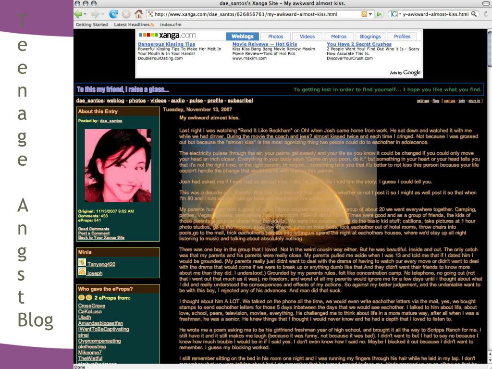Viewport: 492px width, 369px height.
Task: Open Mikeome7's profile link
Action: click(90, 352)
